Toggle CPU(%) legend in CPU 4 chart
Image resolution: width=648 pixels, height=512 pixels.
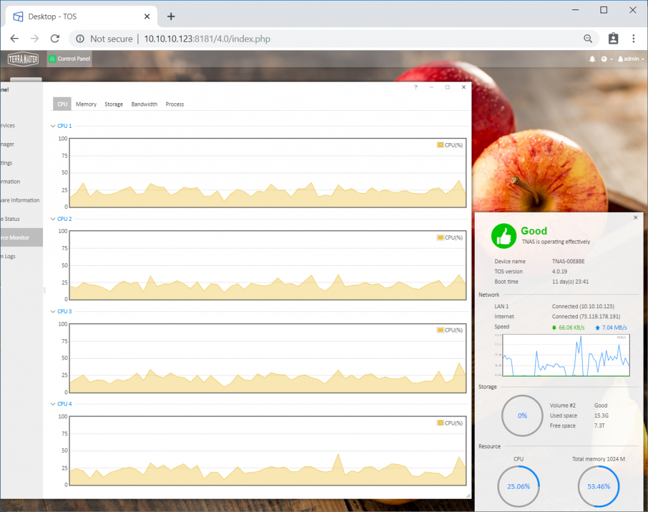coord(450,423)
